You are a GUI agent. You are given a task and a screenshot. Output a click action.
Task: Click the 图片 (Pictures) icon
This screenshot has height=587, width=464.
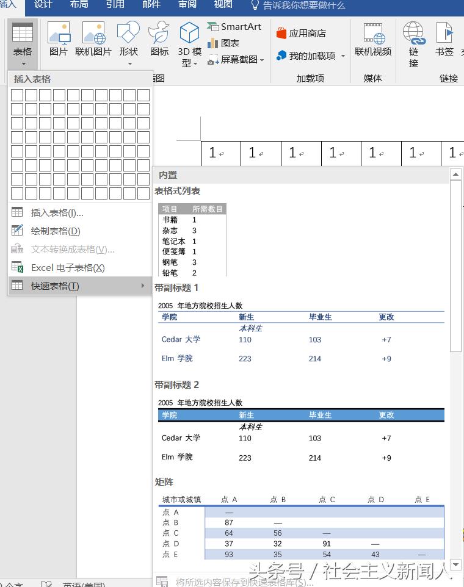[59, 39]
